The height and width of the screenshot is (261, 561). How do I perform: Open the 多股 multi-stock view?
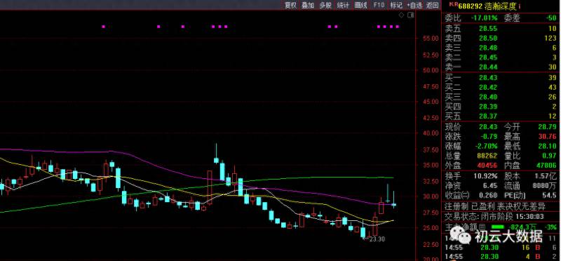[x=325, y=5]
